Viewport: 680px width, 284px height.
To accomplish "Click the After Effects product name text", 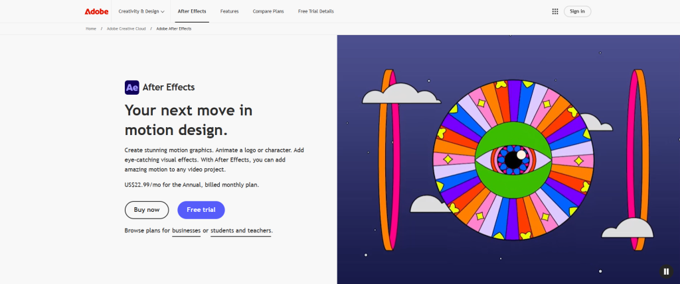I will click(x=169, y=87).
